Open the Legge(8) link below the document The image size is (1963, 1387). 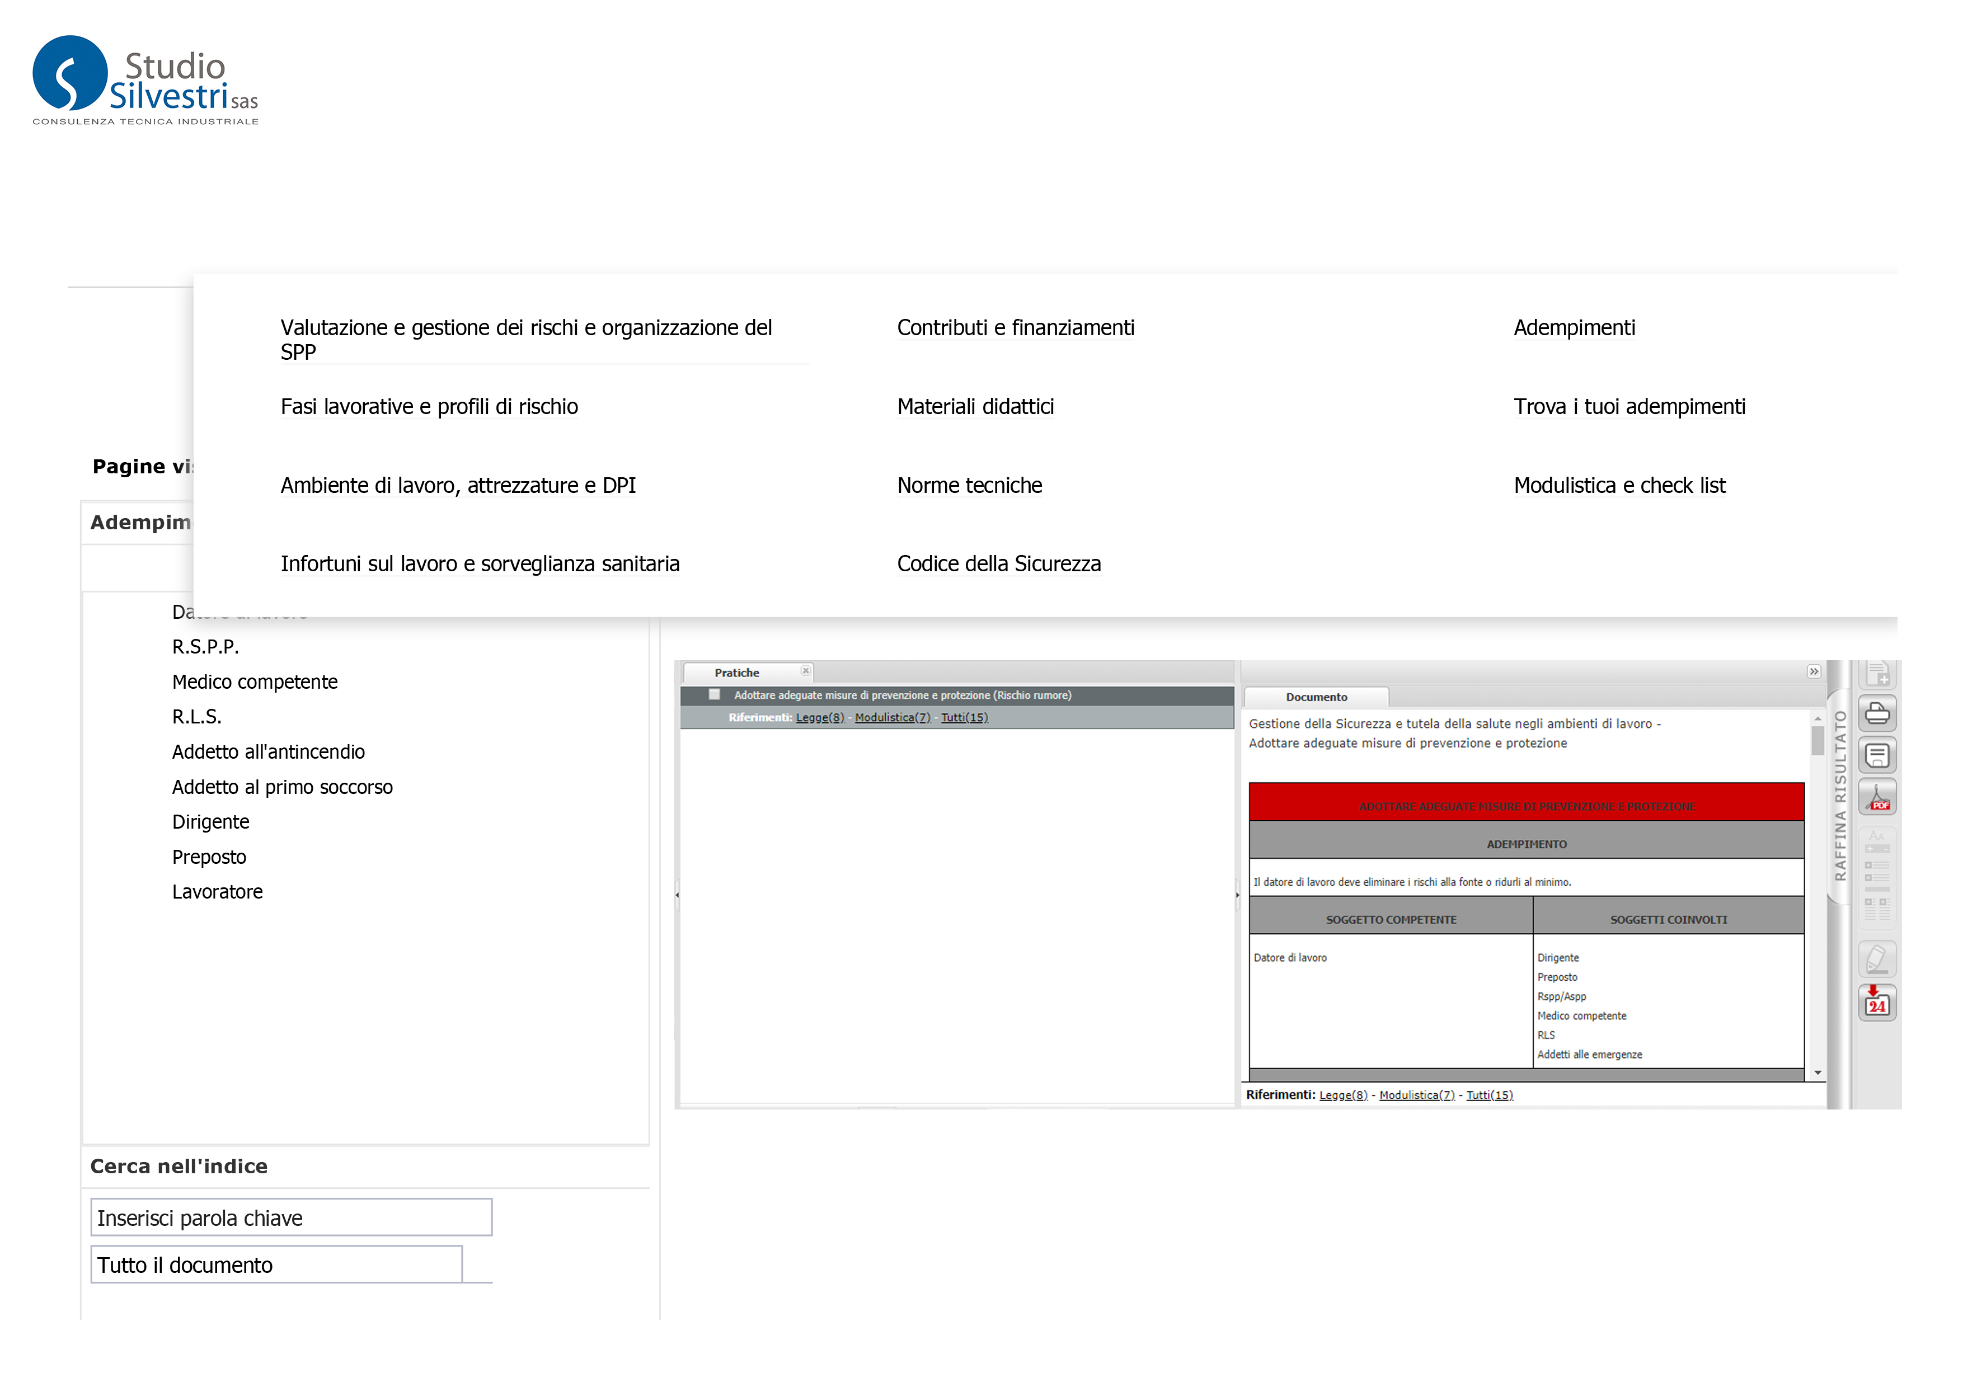pyautogui.click(x=1342, y=1096)
